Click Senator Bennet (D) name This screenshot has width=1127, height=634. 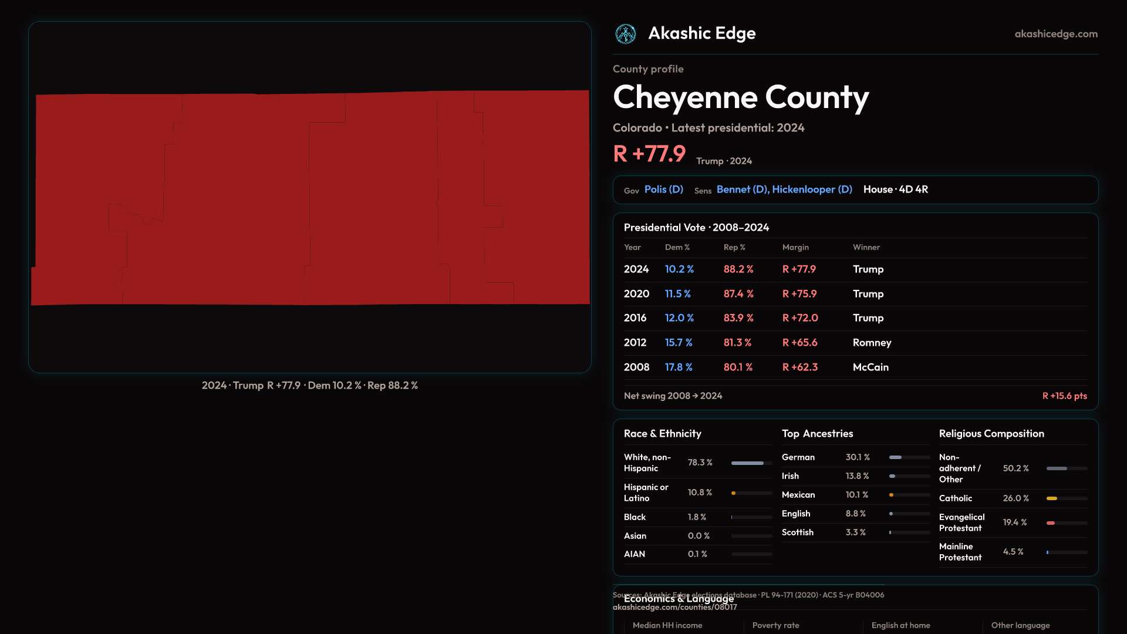coord(742,190)
